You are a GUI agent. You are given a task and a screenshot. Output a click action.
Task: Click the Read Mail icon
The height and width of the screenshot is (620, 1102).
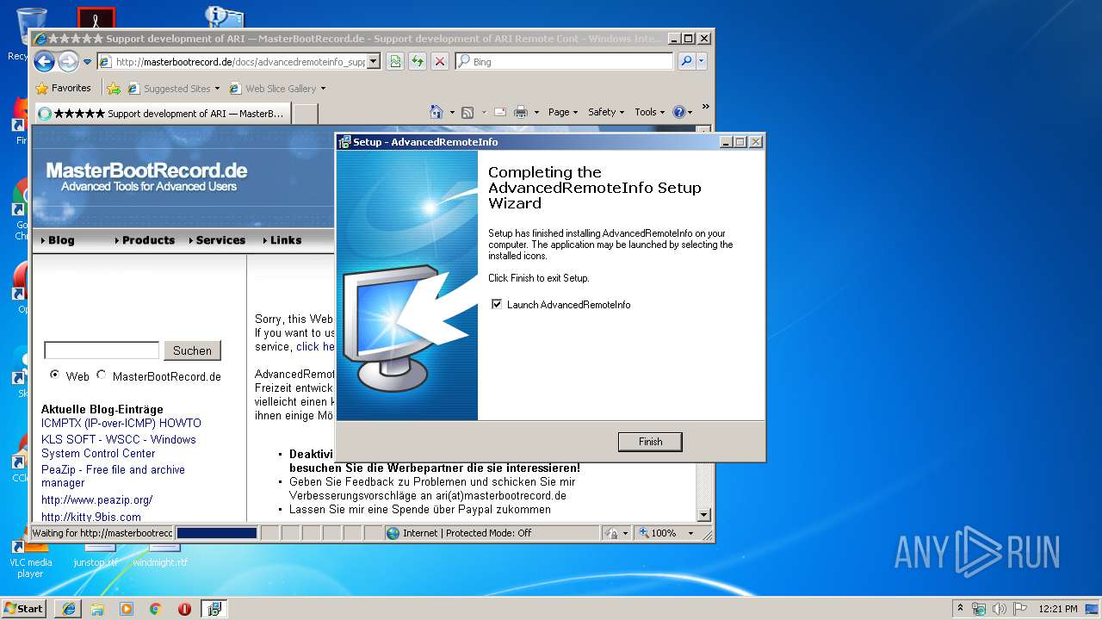499,112
